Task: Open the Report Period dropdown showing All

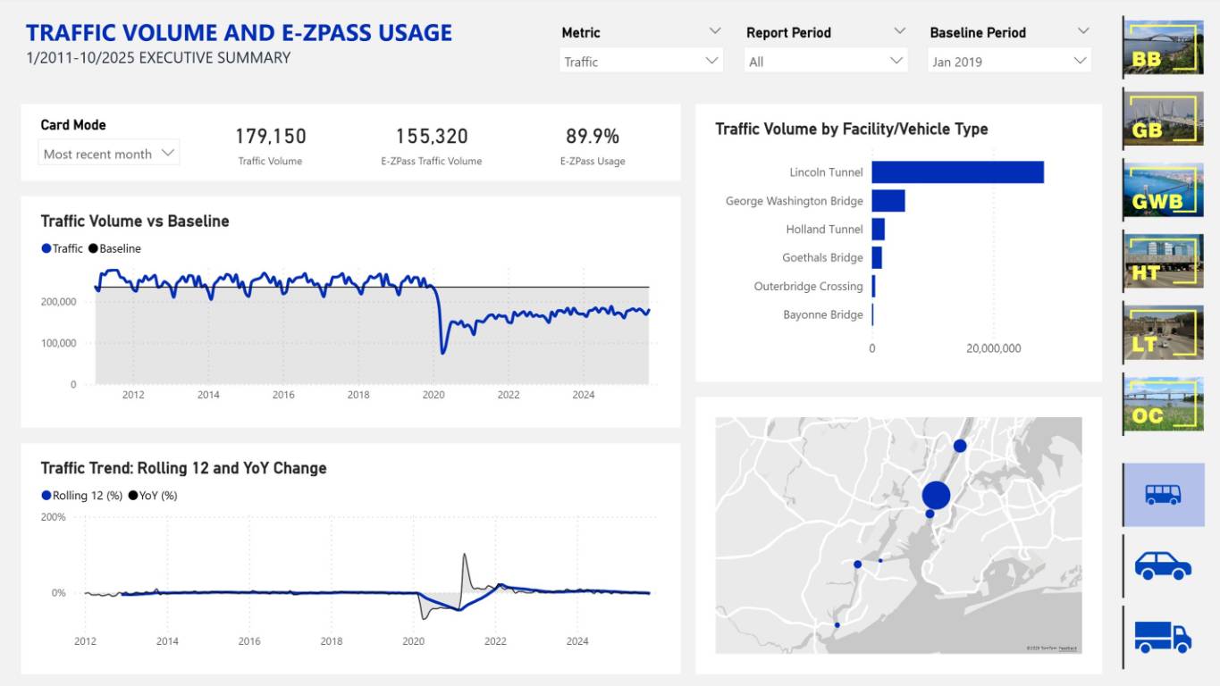Action: pyautogui.click(x=825, y=62)
